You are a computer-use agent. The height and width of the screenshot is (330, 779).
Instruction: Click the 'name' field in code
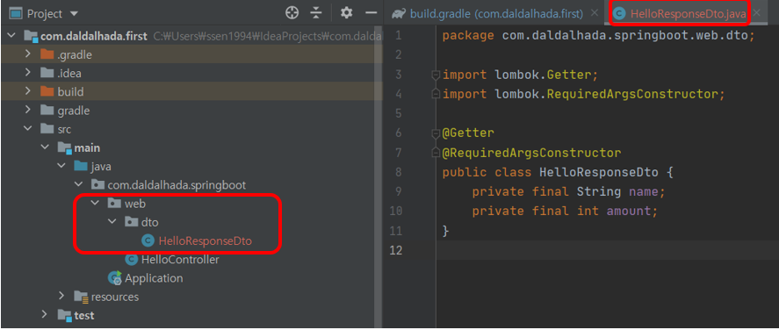pos(644,191)
